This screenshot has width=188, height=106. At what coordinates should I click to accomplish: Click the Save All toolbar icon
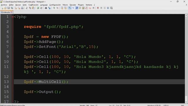pos(12,8)
